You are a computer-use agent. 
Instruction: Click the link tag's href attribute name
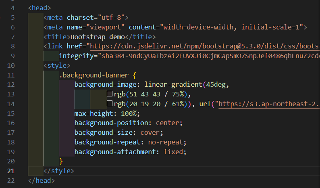click(74, 46)
